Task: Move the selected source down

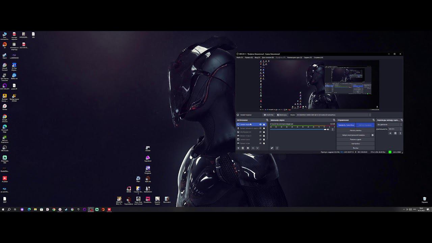Action: pos(258,148)
